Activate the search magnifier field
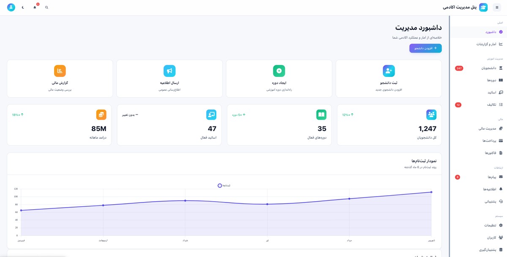The height and width of the screenshot is (257, 507). coord(46,7)
